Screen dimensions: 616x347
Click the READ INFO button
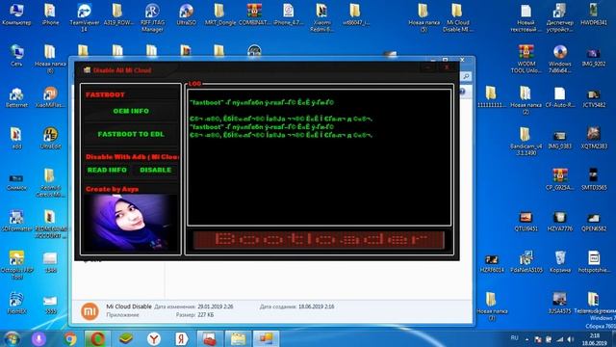[x=107, y=170]
